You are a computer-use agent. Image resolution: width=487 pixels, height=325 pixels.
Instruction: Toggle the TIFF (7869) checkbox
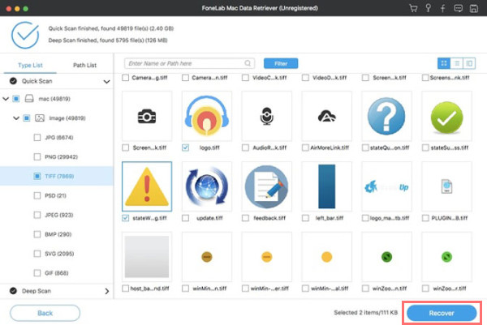[x=37, y=176]
